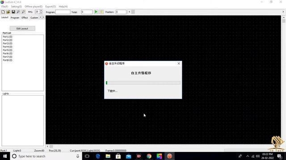Image resolution: width=286 pixels, height=160 pixels.
Task: Select Port1:(0) in Port List
Action: pyautogui.click(x=8, y=36)
